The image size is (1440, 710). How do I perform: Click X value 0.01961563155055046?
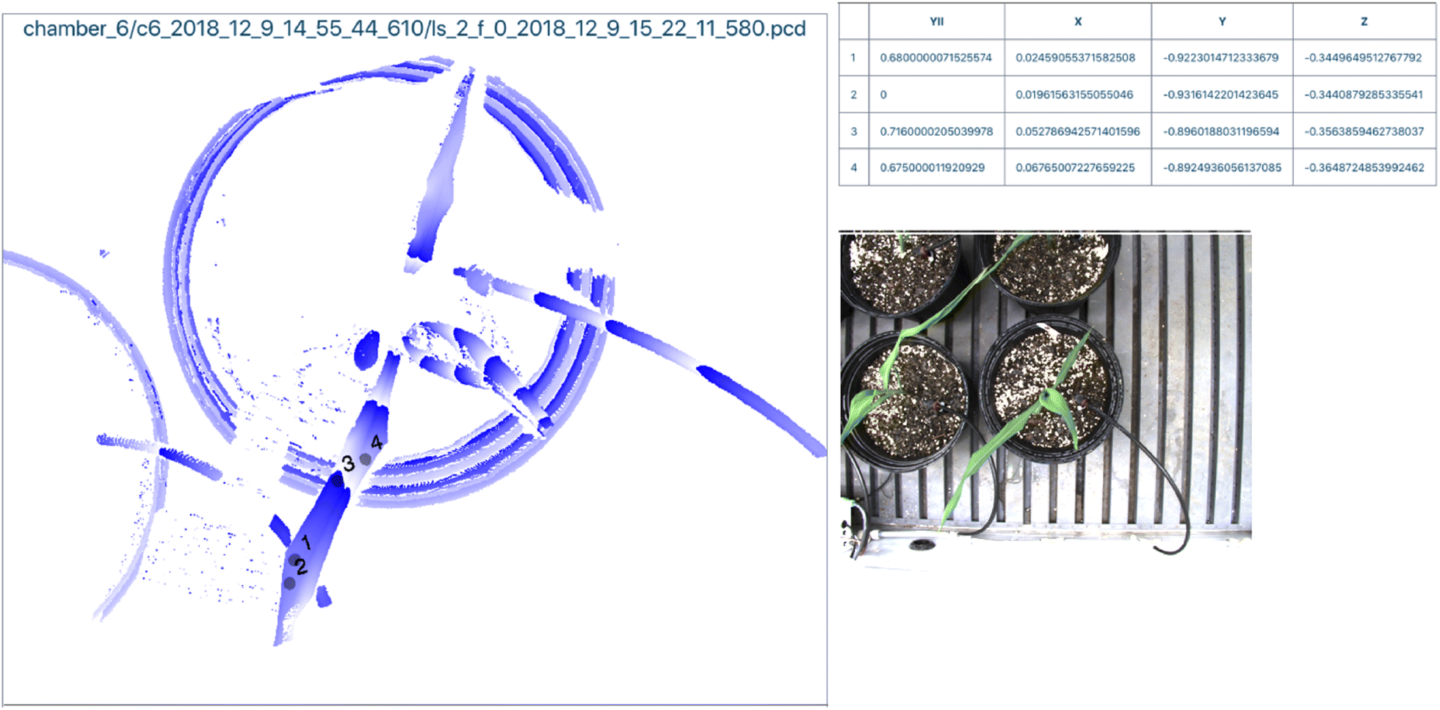click(x=1074, y=94)
